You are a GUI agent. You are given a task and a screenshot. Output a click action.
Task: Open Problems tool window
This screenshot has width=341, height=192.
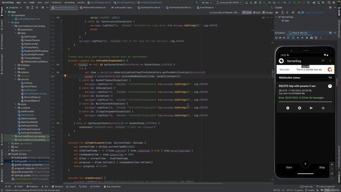click(x=32, y=187)
